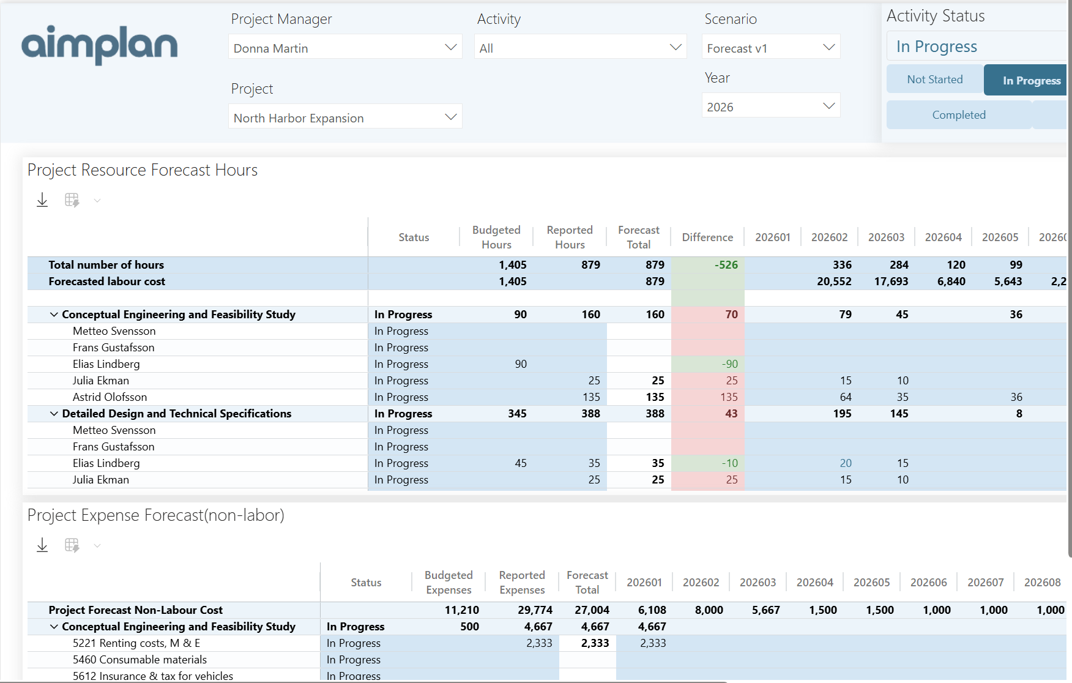This screenshot has width=1072, height=683.
Task: Click the Difference column header
Action: 707,237
